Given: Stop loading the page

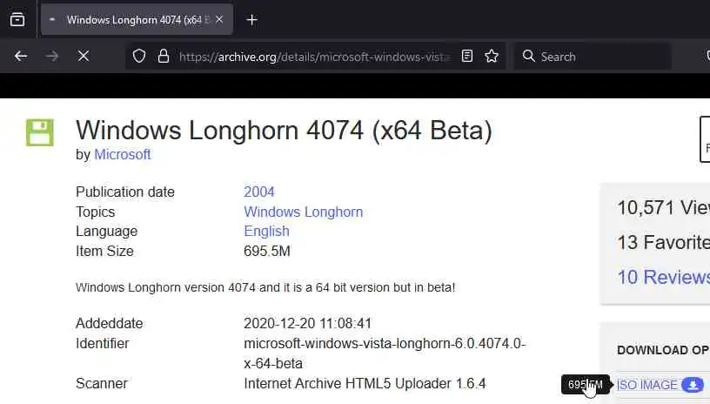Looking at the screenshot, I should pyautogui.click(x=84, y=57).
